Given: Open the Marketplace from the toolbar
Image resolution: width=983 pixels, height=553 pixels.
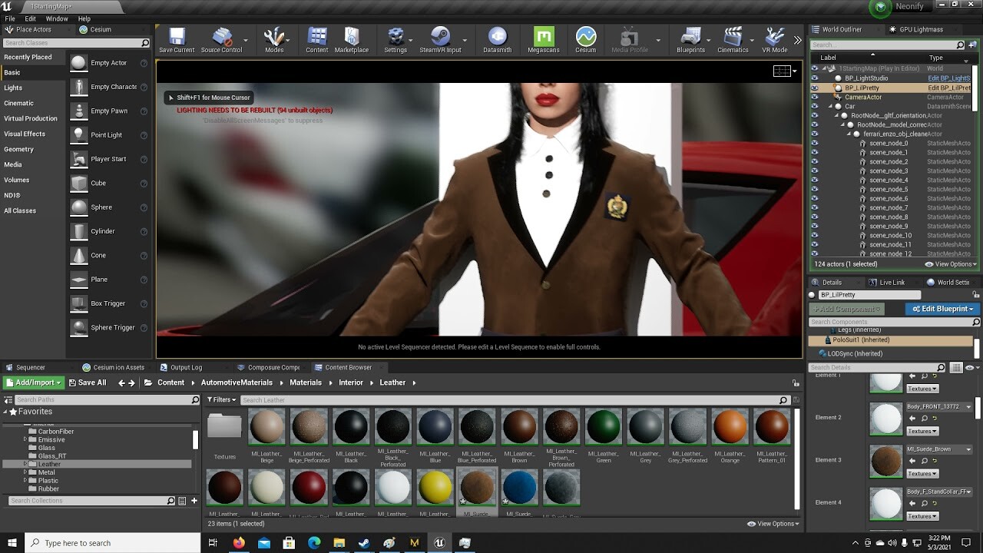Looking at the screenshot, I should click(x=352, y=36).
